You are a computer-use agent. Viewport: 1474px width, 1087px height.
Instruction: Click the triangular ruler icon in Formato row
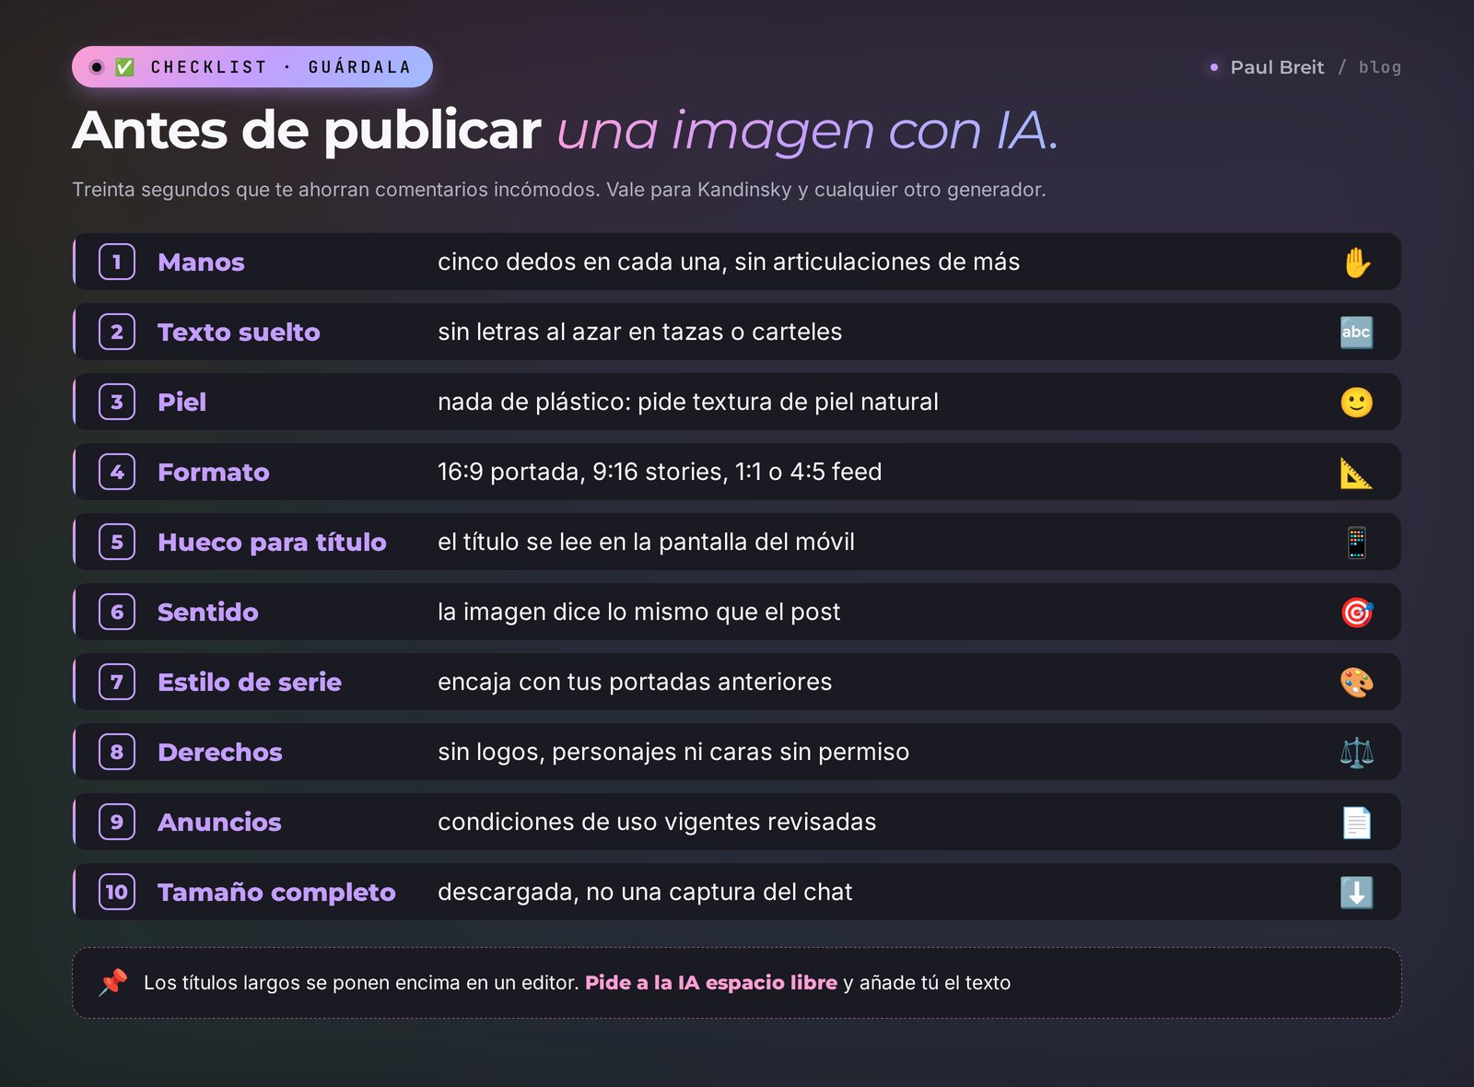(x=1357, y=473)
